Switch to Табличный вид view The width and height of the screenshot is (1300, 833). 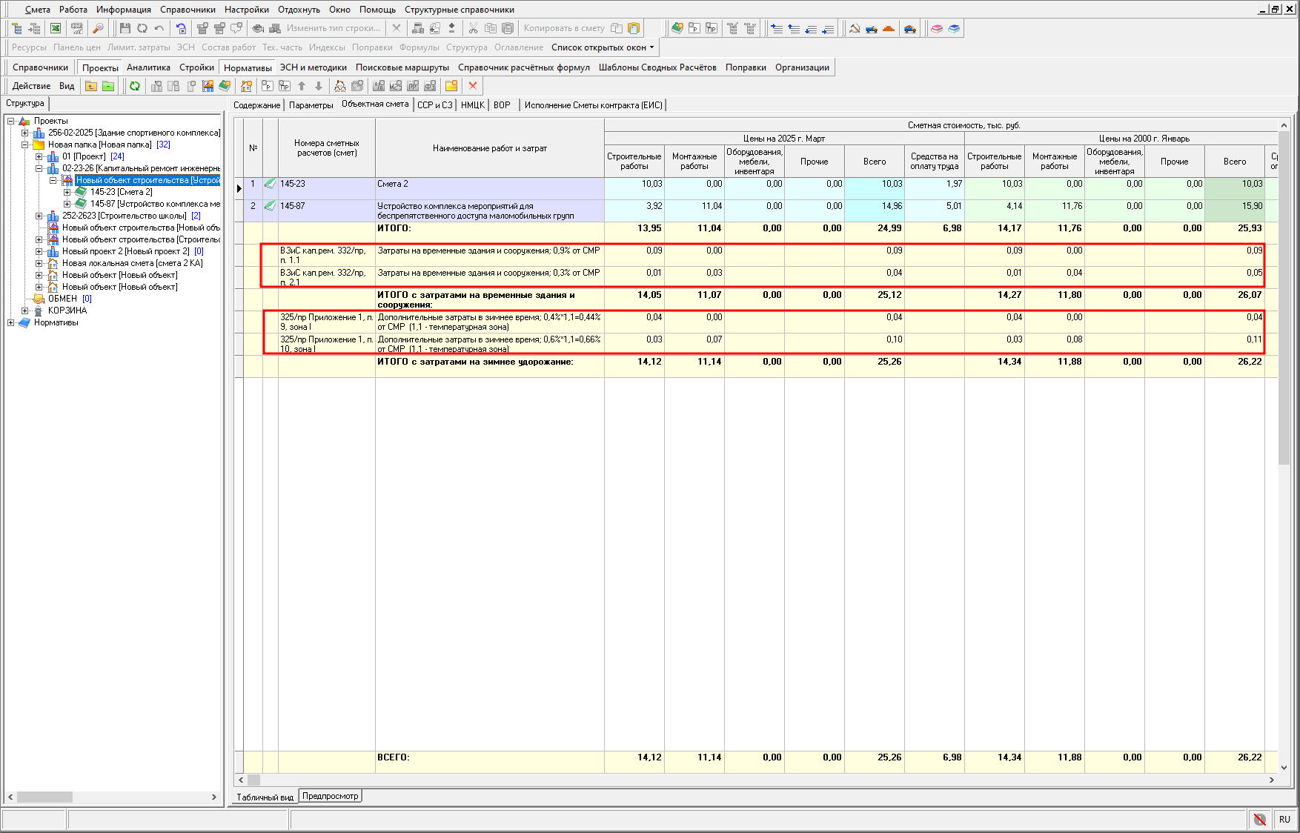click(265, 797)
